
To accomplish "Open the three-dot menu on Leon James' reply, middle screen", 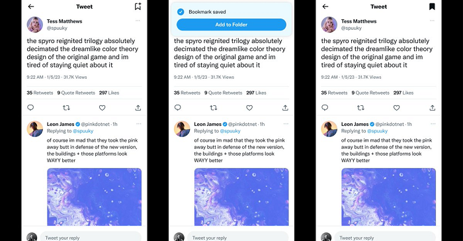I will pyautogui.click(x=286, y=124).
